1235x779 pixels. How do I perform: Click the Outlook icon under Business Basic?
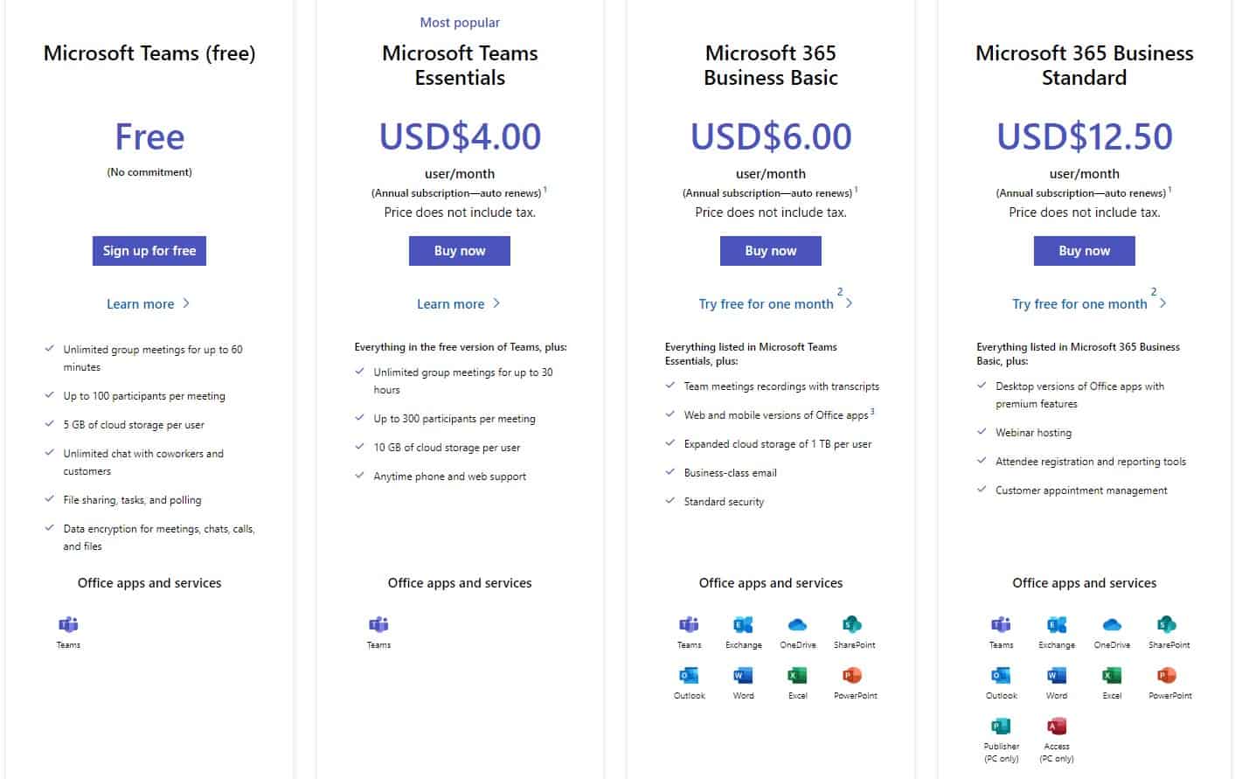689,675
